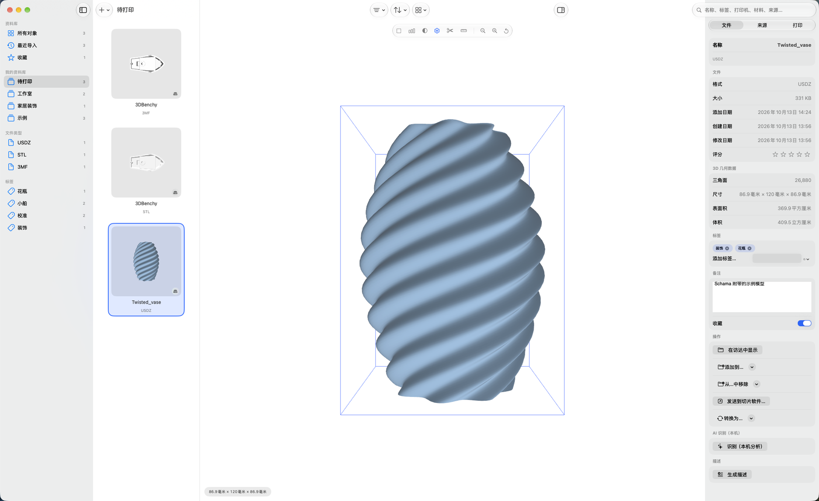
Task: Switch to the 打印 tab
Action: point(797,25)
